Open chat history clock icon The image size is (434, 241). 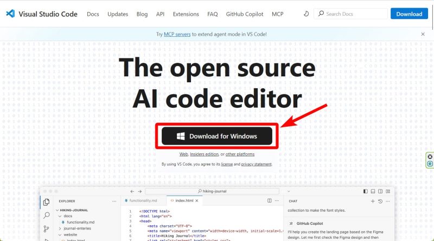[380, 201]
